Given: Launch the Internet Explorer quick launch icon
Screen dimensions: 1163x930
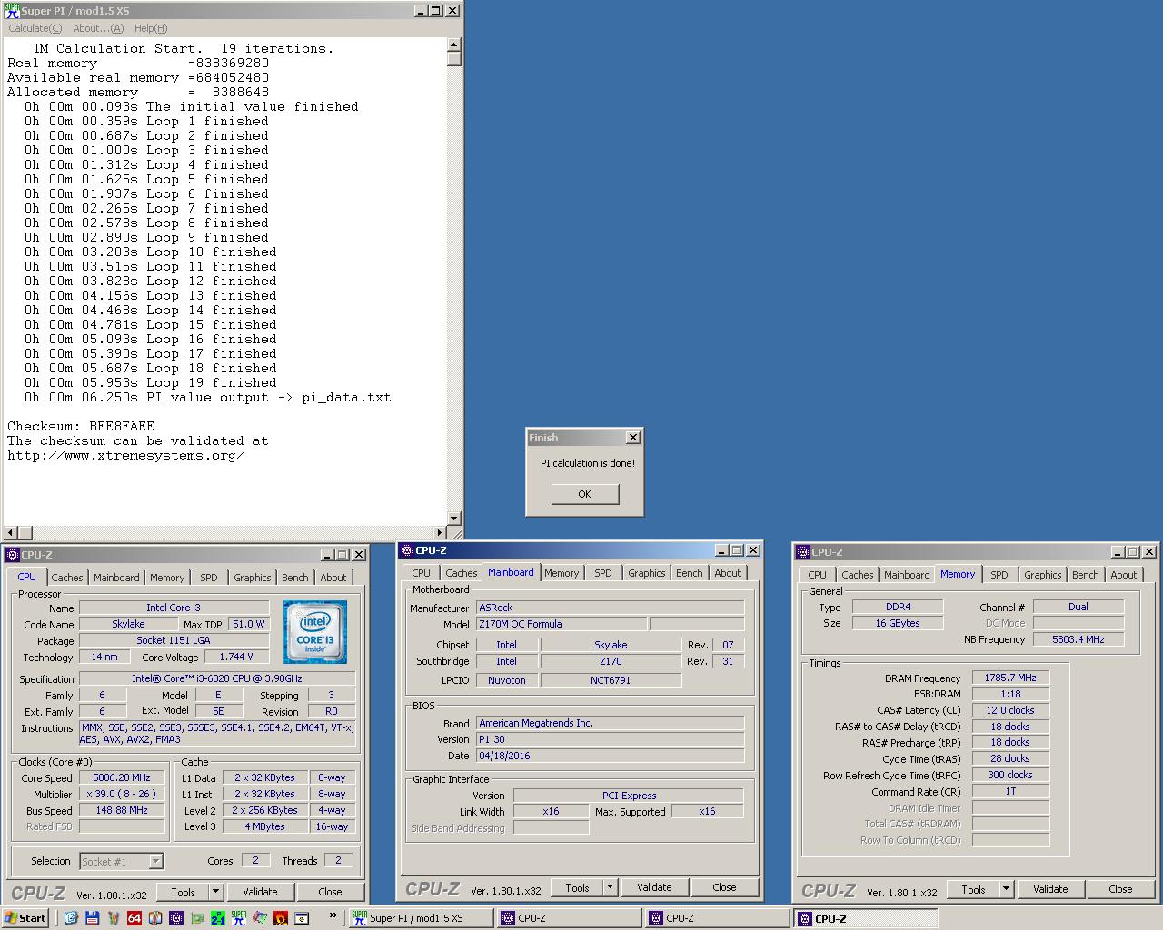Looking at the screenshot, I should pyautogui.click(x=71, y=918).
